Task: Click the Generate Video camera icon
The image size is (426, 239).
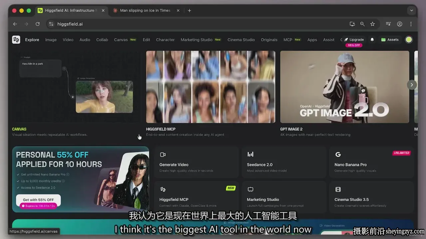Action: [x=163, y=154]
